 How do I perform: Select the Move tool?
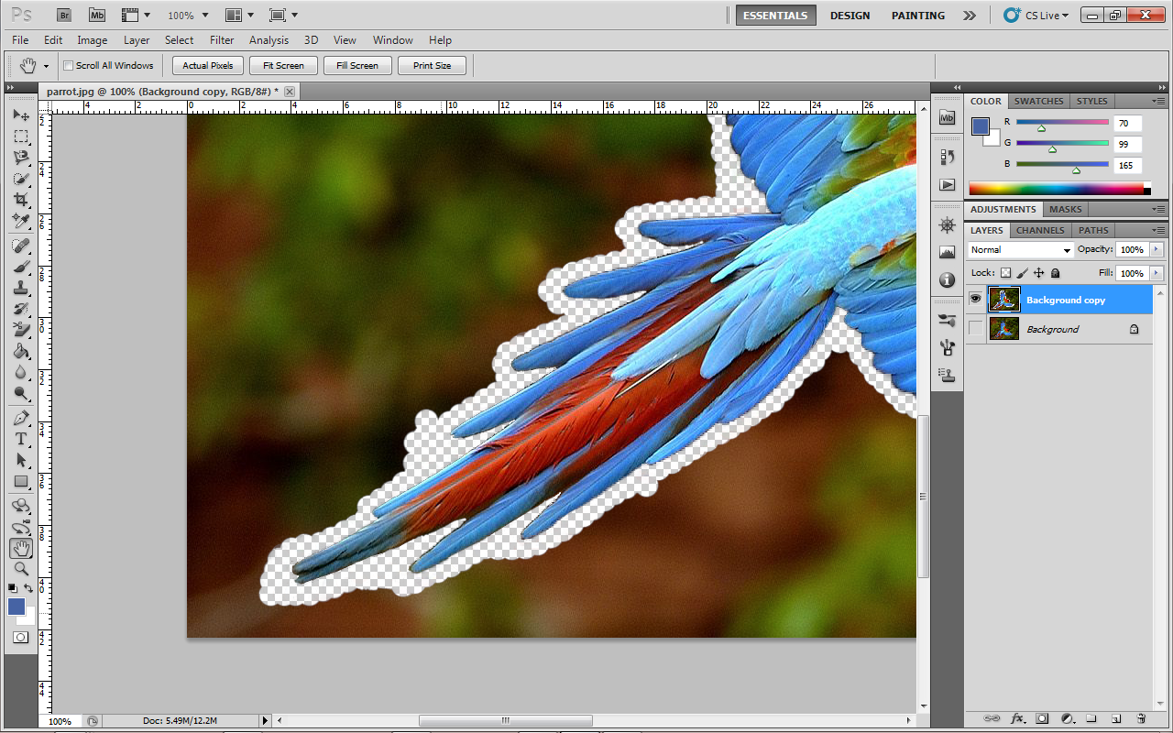point(21,115)
